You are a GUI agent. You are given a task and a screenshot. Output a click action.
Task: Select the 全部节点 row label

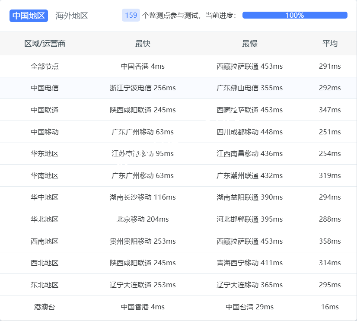pos(45,66)
